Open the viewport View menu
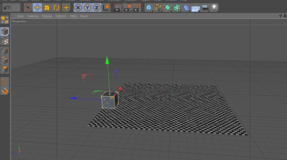The image size is (287, 160). pyautogui.click(x=20, y=16)
